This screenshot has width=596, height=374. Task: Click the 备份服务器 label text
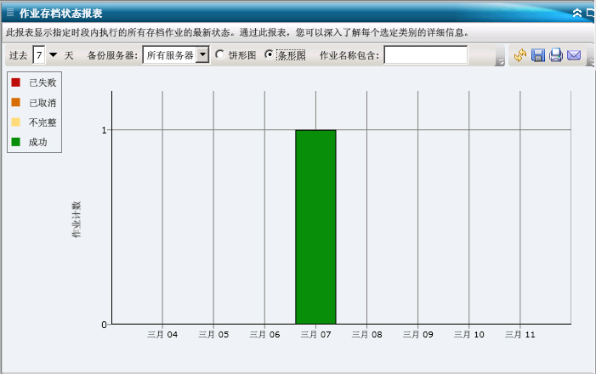click(x=112, y=55)
